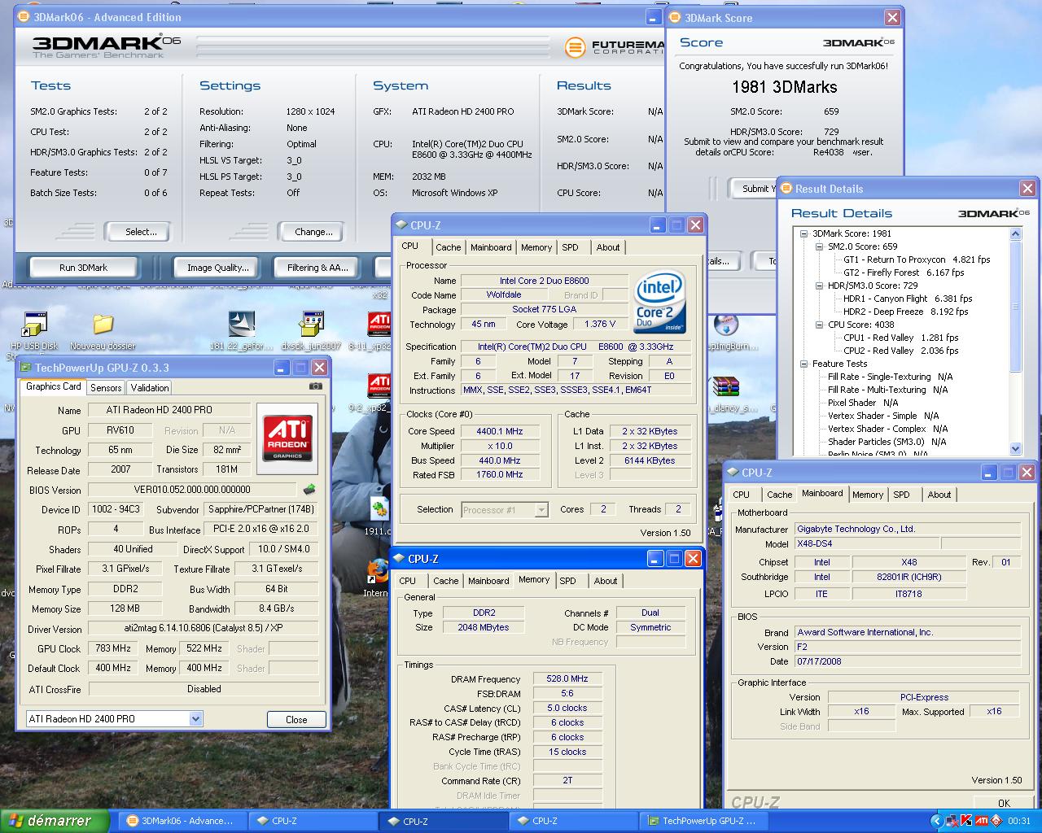Click the GPU-Z title bar icon

pos(24,368)
